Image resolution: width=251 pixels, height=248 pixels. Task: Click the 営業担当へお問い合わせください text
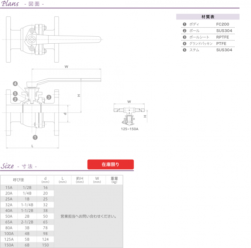[88, 216]
